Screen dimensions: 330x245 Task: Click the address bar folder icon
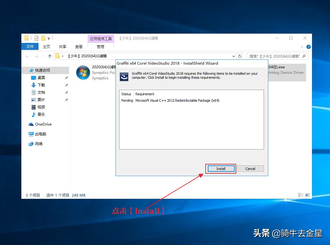coord(57,56)
